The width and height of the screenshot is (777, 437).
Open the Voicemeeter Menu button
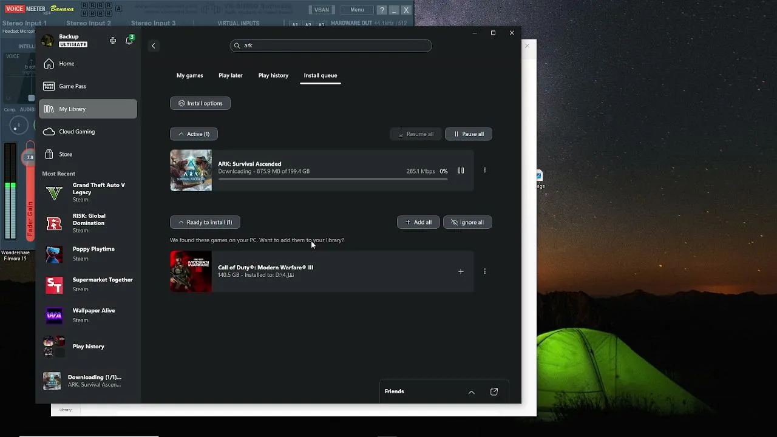tap(357, 10)
